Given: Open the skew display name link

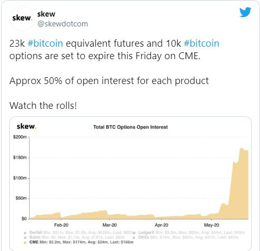Looking at the screenshot, I should [46, 14].
